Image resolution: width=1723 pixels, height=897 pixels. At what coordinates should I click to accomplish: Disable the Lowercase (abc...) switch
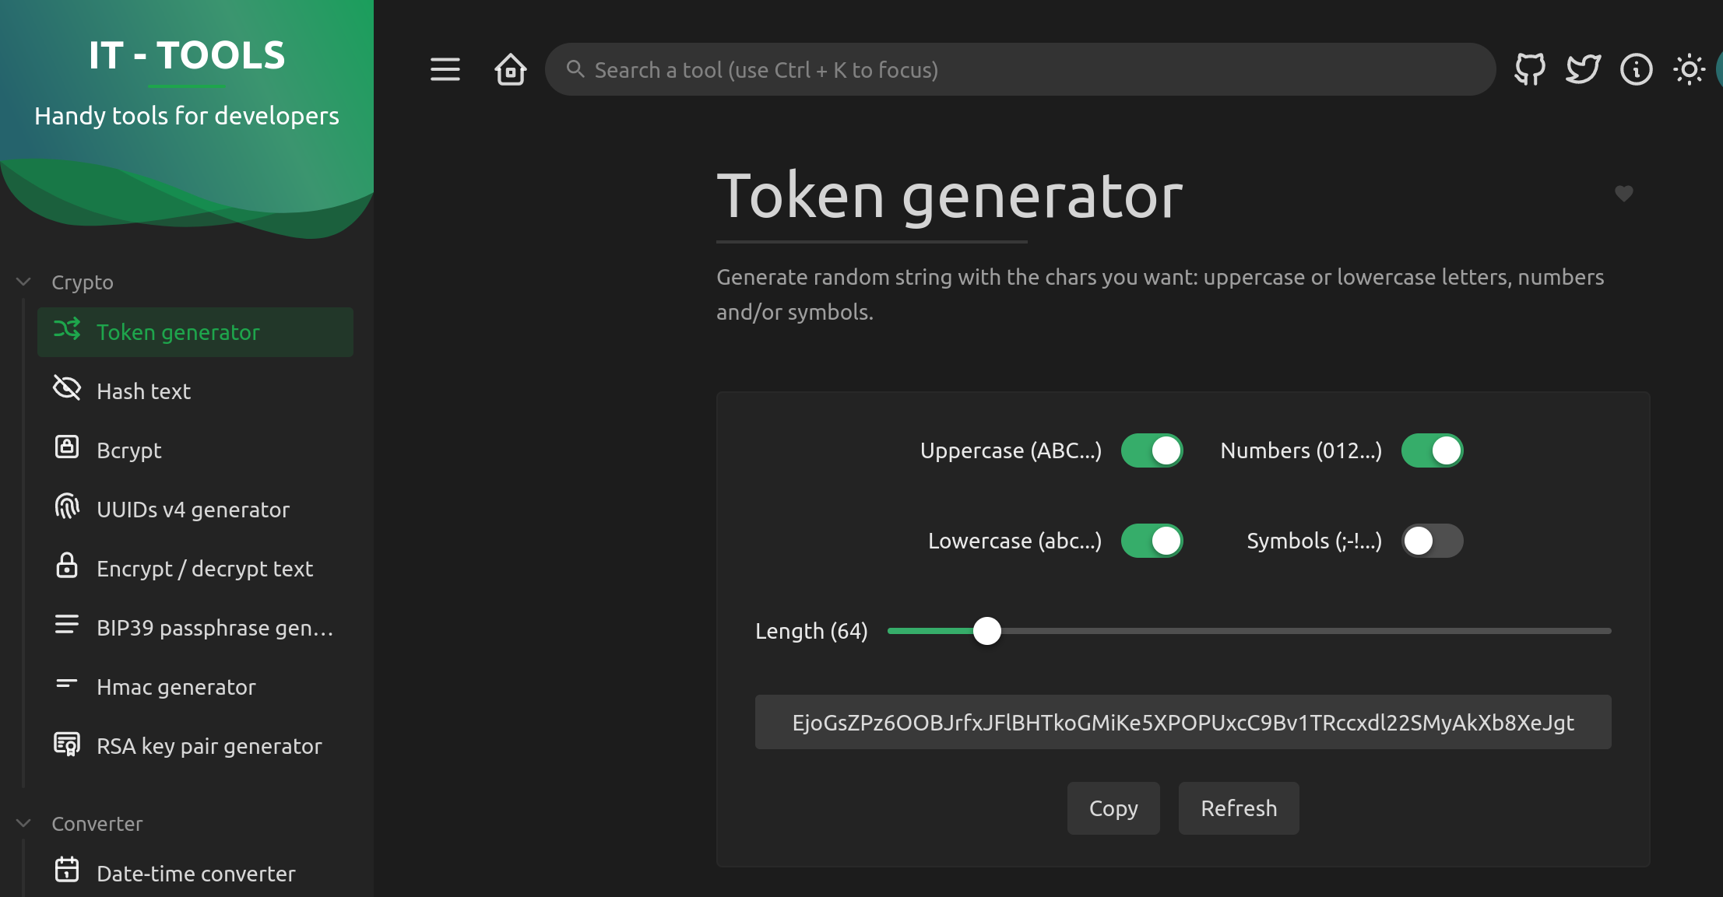[x=1152, y=541]
